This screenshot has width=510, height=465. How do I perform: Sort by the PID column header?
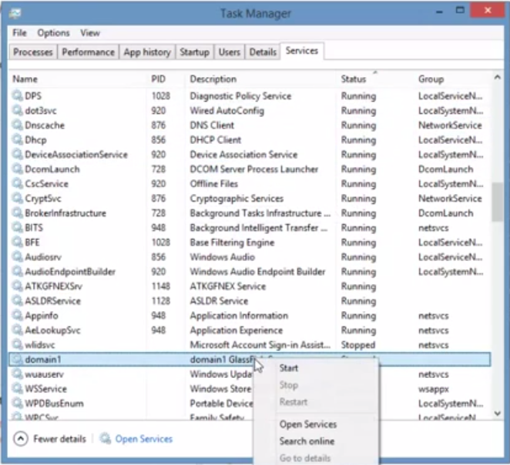[158, 79]
